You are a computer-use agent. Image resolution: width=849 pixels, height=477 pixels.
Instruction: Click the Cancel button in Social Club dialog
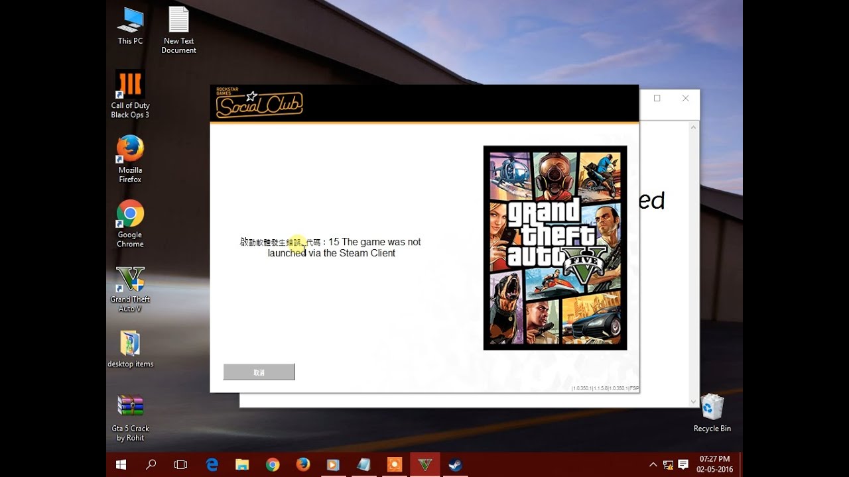click(x=259, y=372)
